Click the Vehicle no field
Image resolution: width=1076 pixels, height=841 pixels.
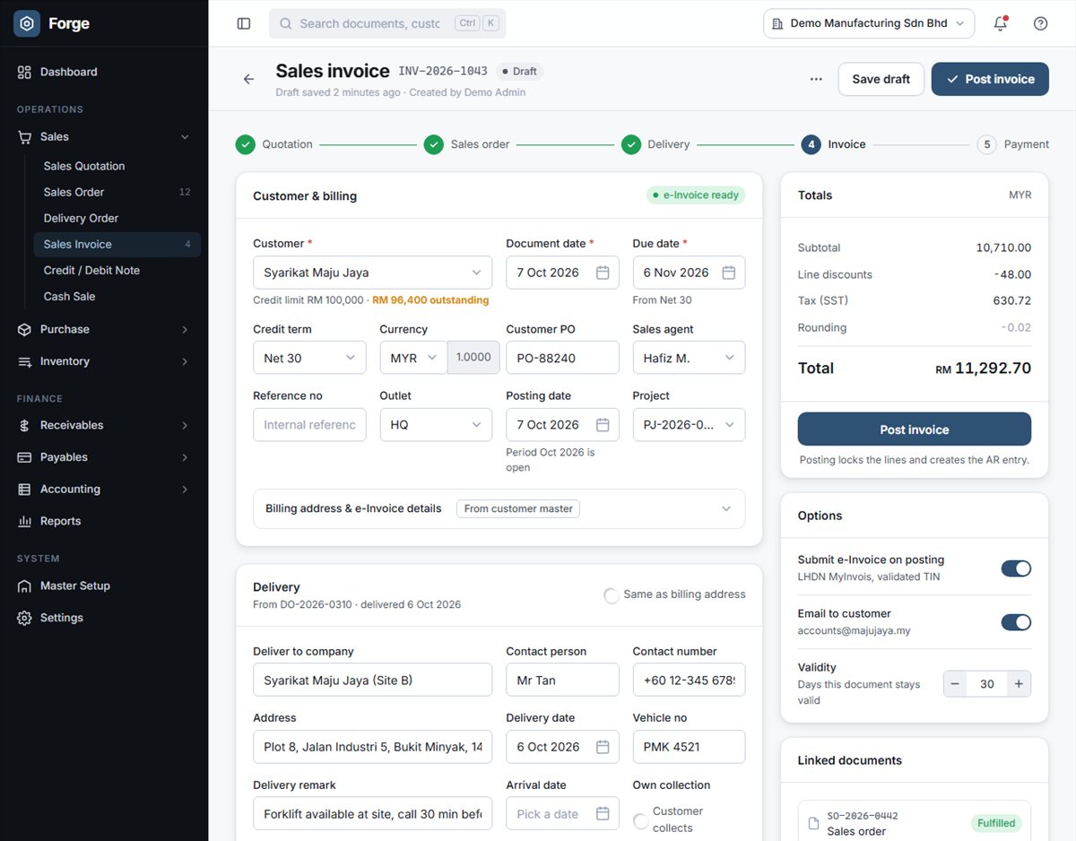tap(689, 747)
